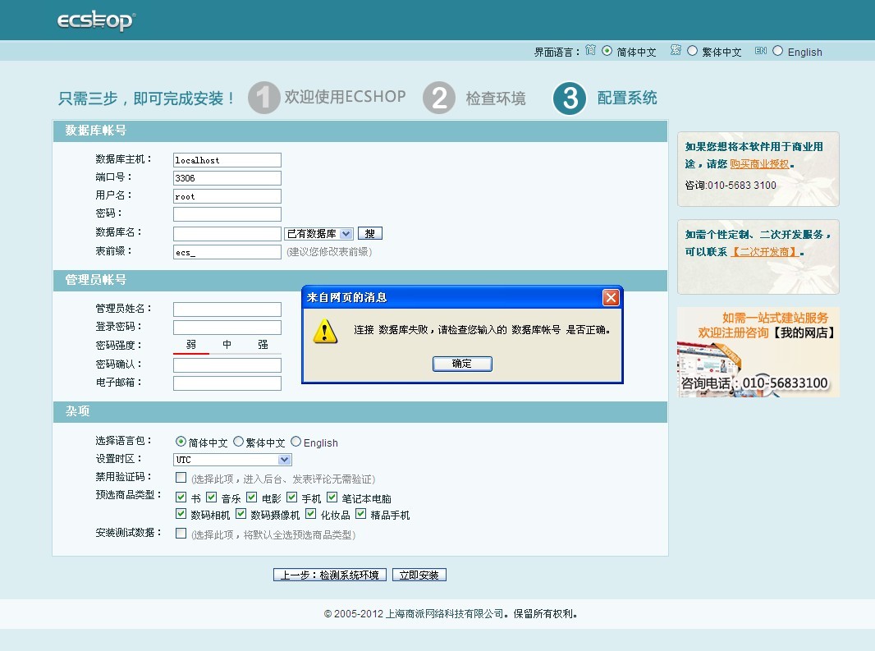
Task: Click the database 密码 field
Action: click(x=227, y=214)
